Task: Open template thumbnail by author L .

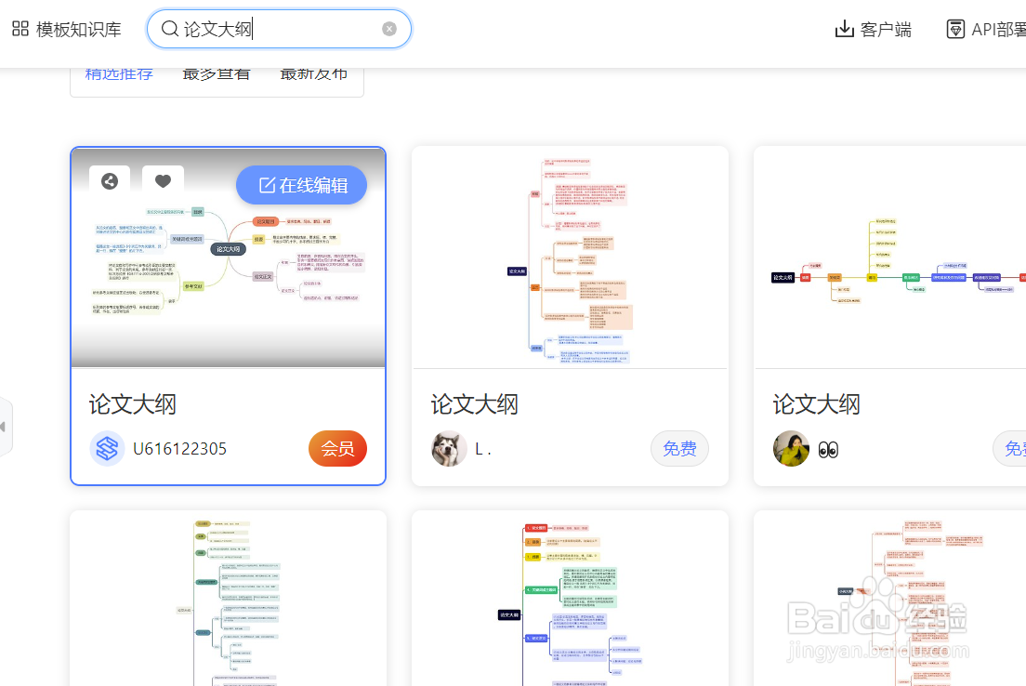Action: 570,257
